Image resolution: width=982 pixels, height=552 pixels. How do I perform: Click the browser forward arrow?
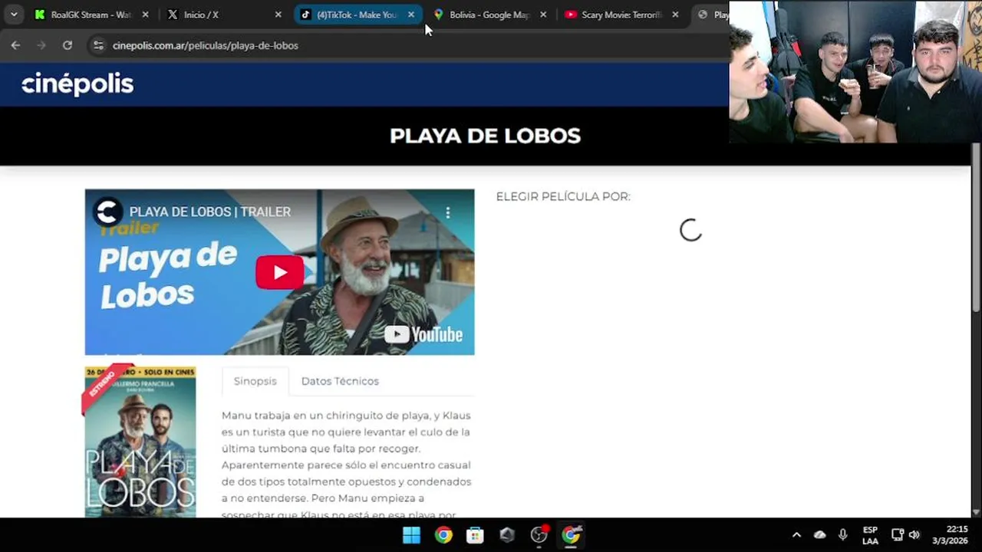tap(41, 45)
